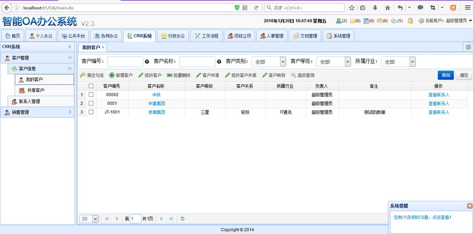Click help icon next to 客户编号 field
This screenshot has width=473, height=234.
point(147,62)
